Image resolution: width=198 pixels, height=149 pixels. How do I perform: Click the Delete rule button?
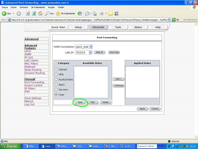click(x=106, y=102)
